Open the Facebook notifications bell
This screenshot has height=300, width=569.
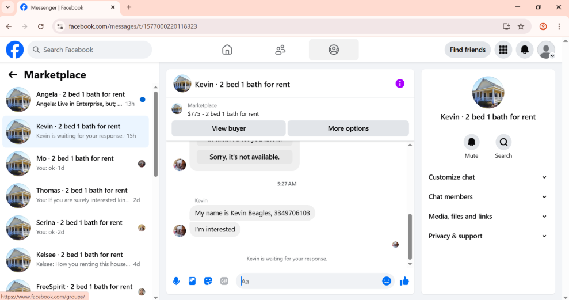525,50
